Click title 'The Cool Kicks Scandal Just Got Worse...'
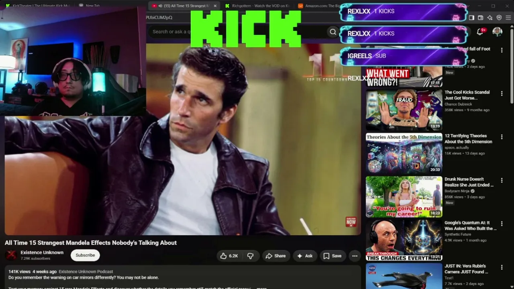Screen dimensions: 514x289 (x=467, y=95)
